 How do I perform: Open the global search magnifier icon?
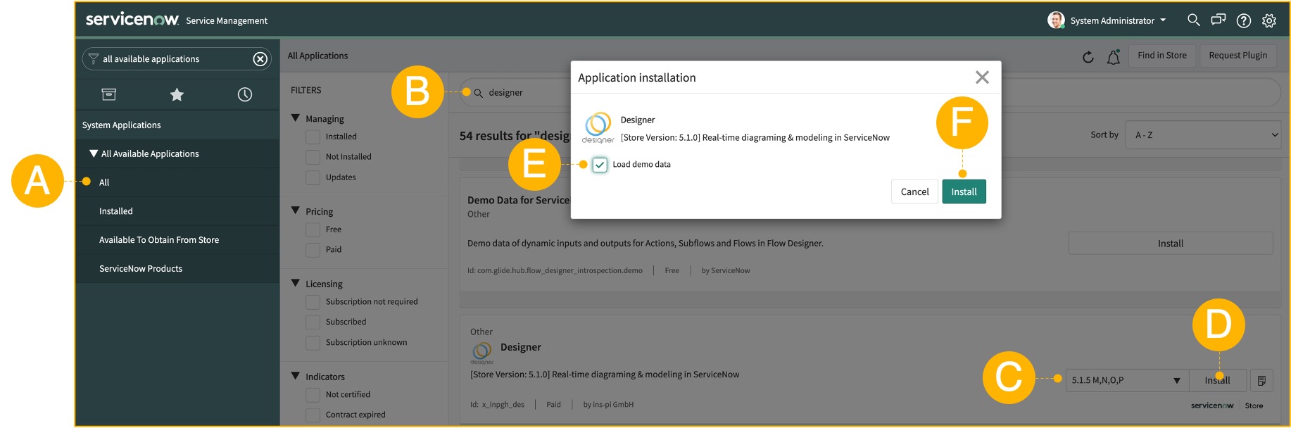(x=1193, y=20)
